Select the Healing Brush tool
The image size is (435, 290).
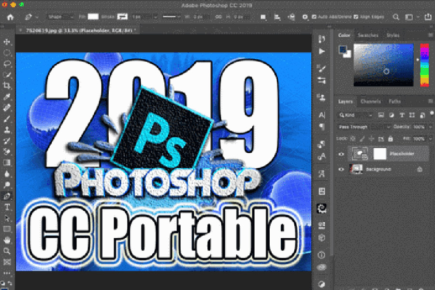click(x=7, y=108)
